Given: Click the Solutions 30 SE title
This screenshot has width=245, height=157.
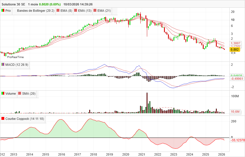Looking at the screenshot, I should click(13, 4).
